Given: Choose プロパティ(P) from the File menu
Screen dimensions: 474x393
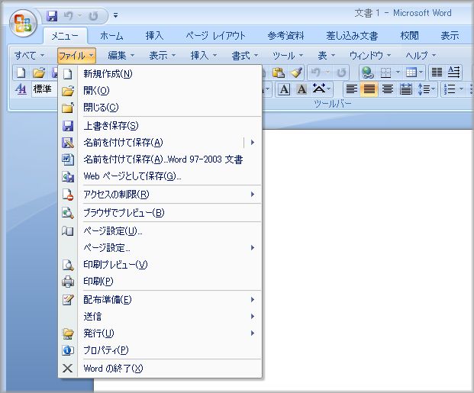Looking at the screenshot, I should click(x=160, y=350).
